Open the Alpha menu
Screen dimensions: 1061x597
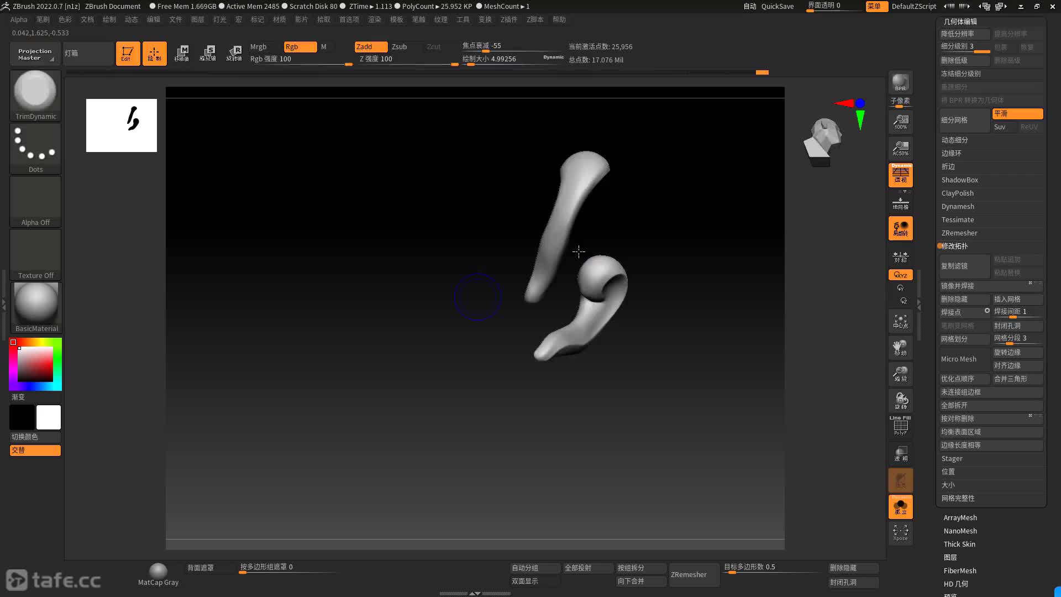(x=19, y=19)
